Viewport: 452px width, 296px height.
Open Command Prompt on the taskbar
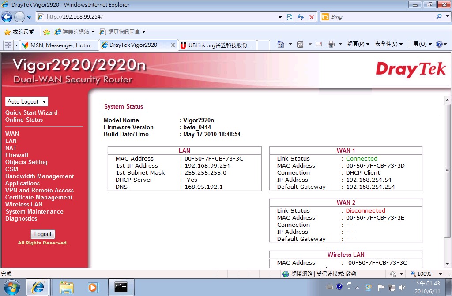(x=121, y=287)
